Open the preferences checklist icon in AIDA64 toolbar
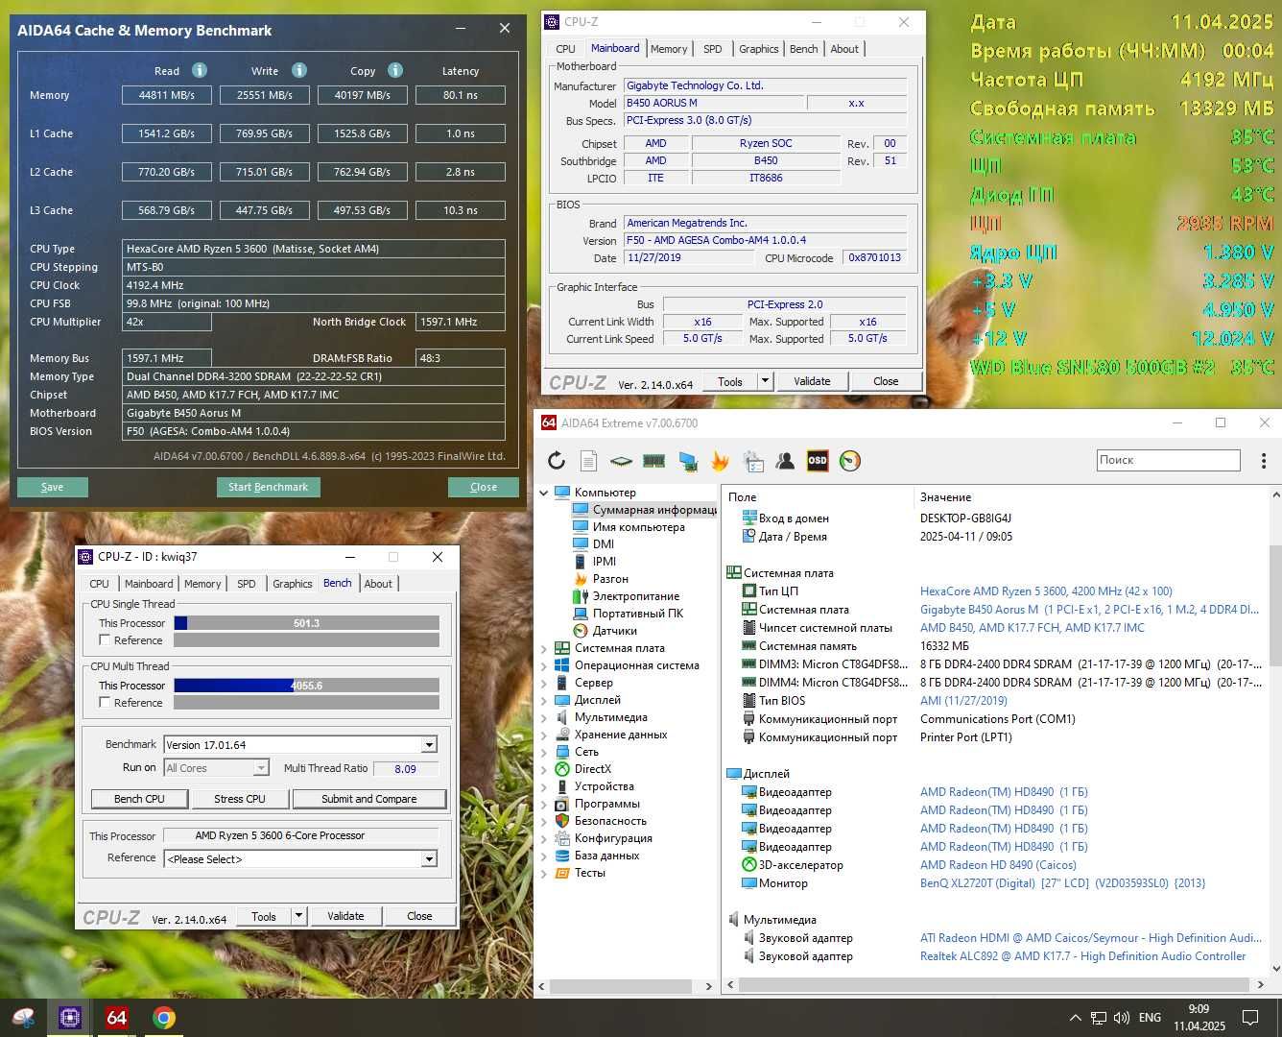Viewport: 1282px width, 1037px height. pyautogui.click(x=753, y=462)
